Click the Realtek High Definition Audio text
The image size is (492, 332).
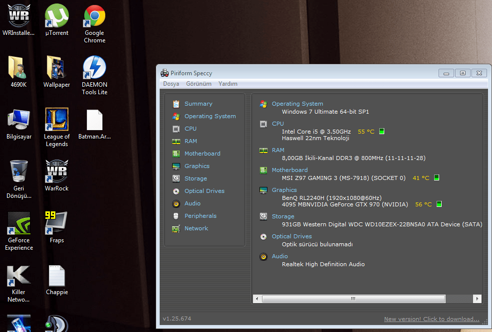click(x=323, y=264)
